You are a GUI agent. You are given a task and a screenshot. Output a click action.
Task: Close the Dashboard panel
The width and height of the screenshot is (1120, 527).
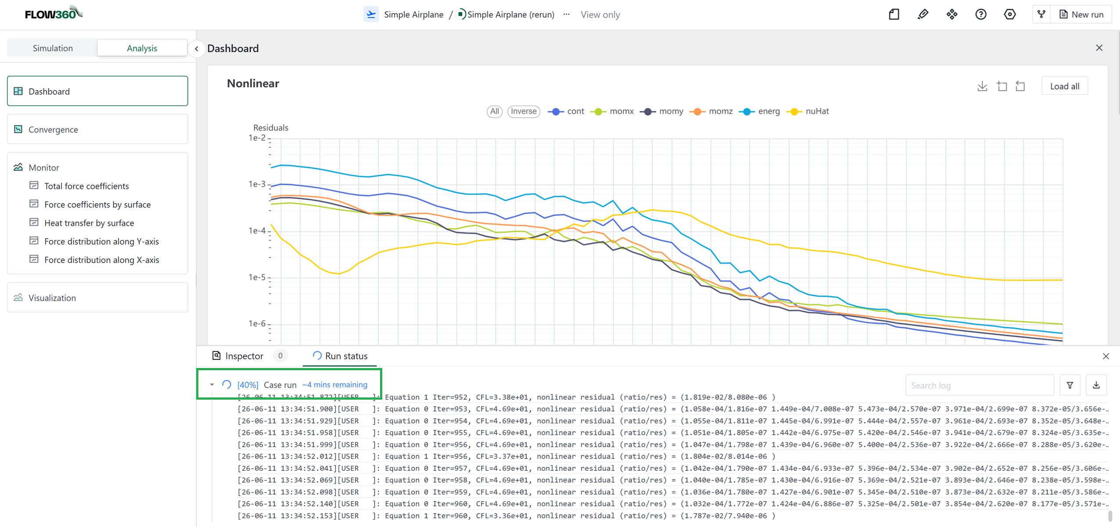1099,48
